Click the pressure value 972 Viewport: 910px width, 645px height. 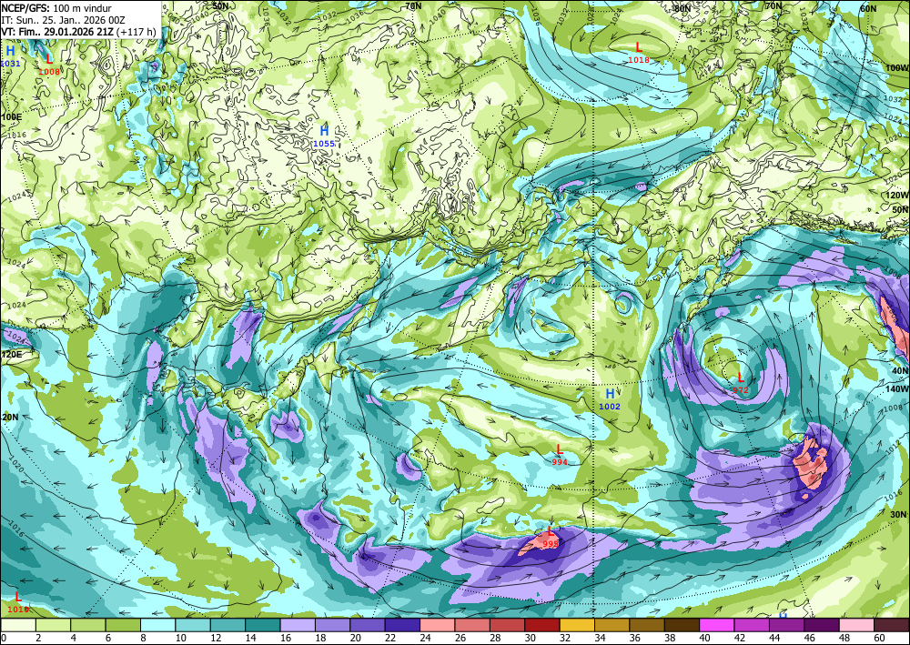741,390
